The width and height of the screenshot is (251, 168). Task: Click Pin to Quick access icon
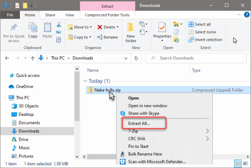14,27
